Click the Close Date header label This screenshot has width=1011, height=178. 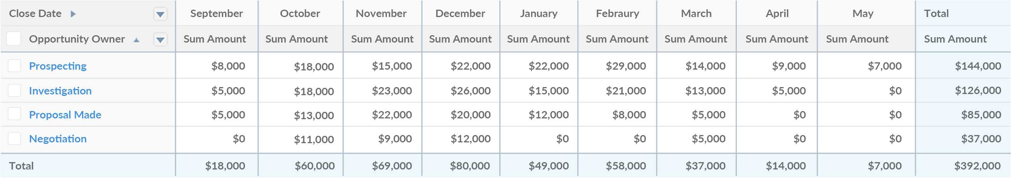click(x=35, y=14)
